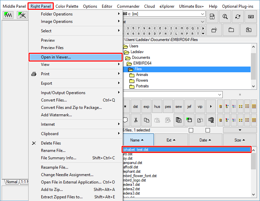
Task: Click the asterisk all-files filter button
Action: tap(126, 107)
